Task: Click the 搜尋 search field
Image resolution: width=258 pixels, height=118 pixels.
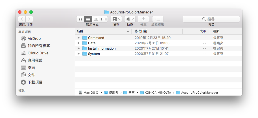Action: point(211,19)
